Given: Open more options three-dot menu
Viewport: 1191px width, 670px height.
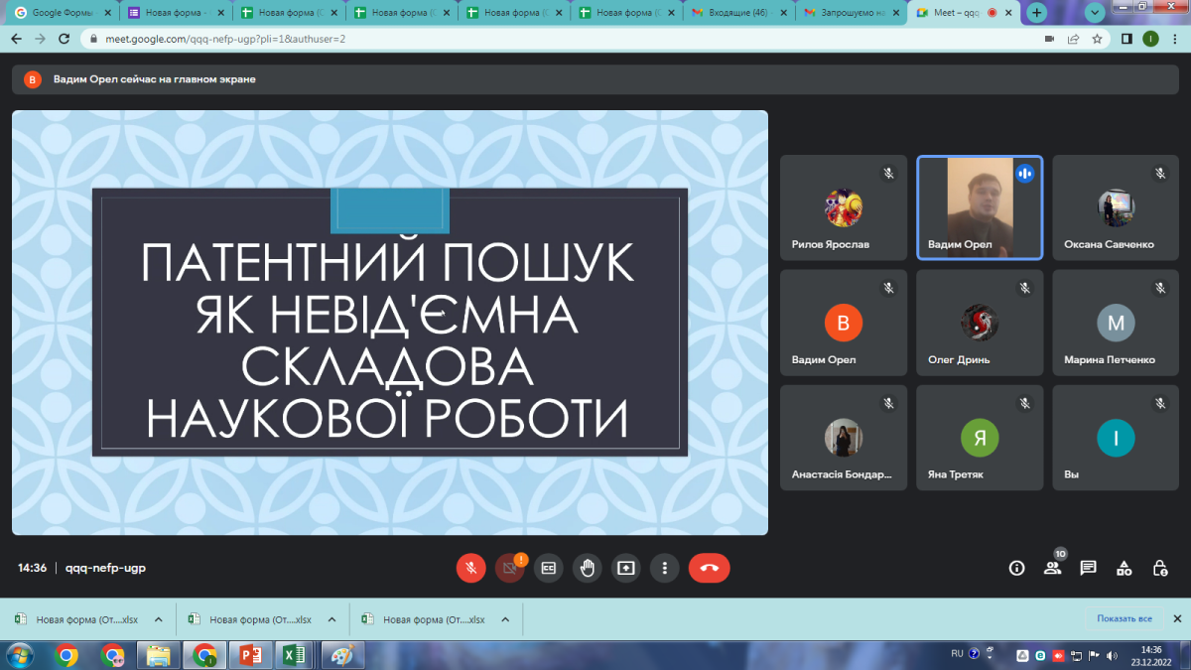Looking at the screenshot, I should [x=665, y=568].
